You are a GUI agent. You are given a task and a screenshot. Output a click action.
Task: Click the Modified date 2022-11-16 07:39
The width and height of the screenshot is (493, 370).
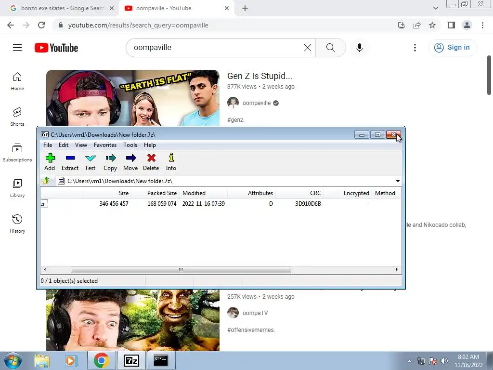point(204,204)
